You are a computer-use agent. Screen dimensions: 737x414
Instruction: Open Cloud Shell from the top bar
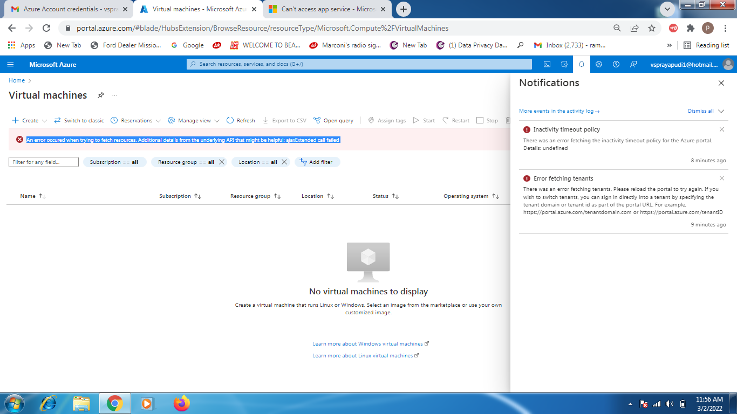point(547,64)
